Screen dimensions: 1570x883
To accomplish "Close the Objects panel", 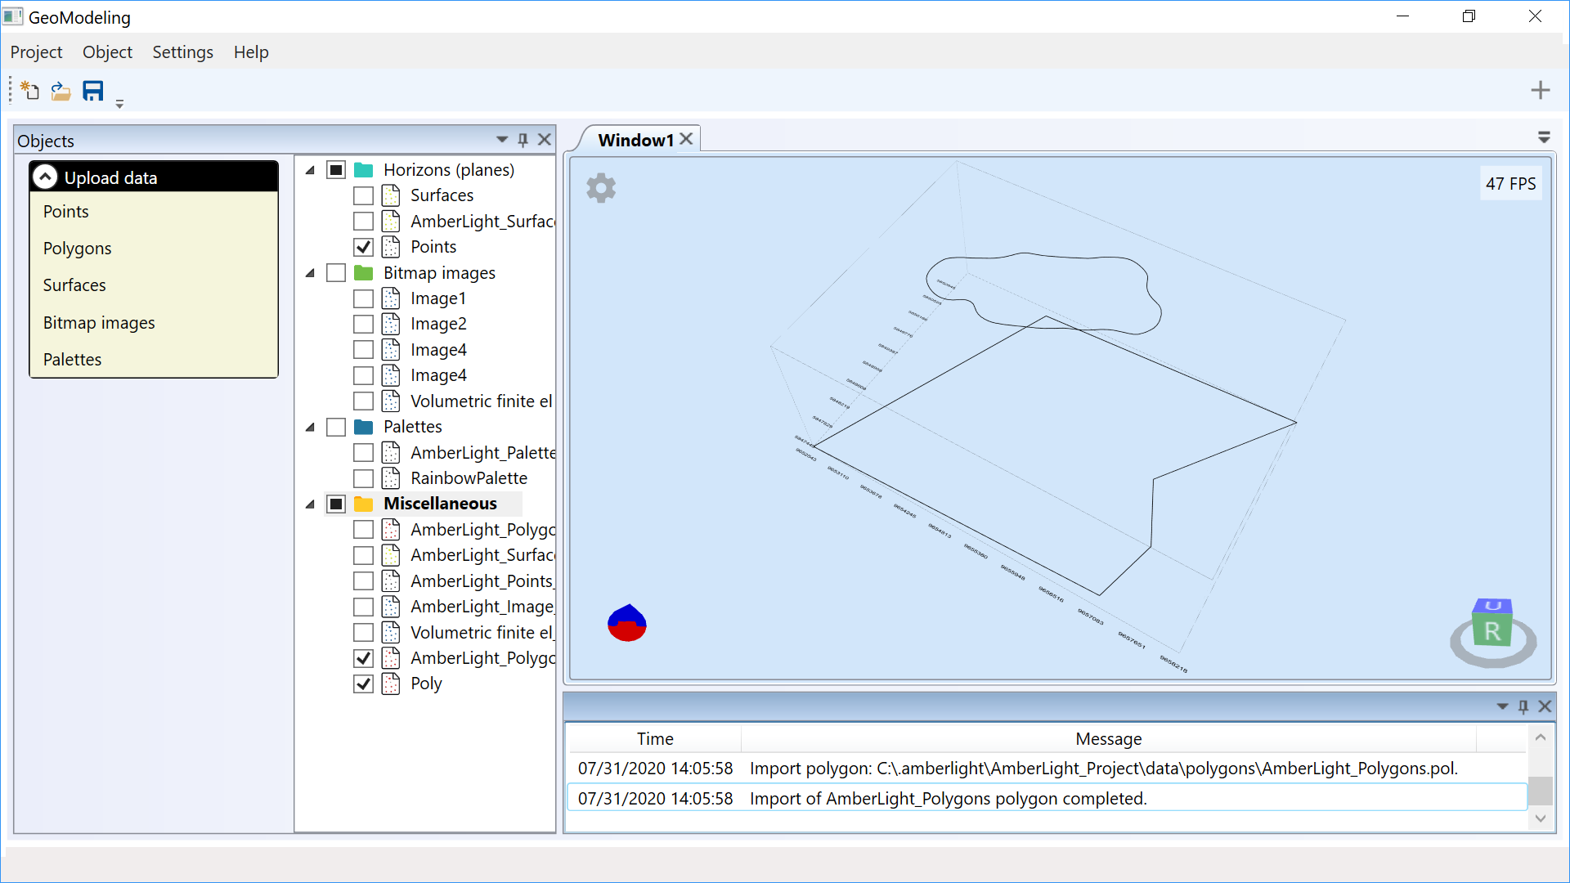I will pos(545,140).
